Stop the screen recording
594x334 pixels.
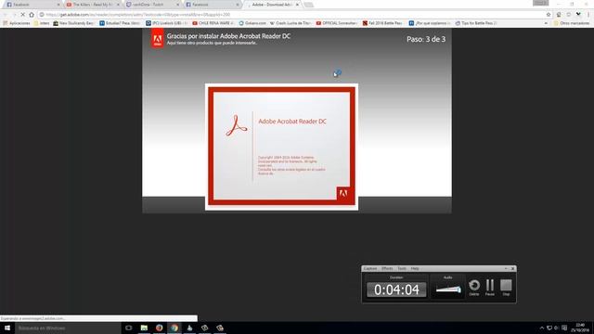coord(506,287)
